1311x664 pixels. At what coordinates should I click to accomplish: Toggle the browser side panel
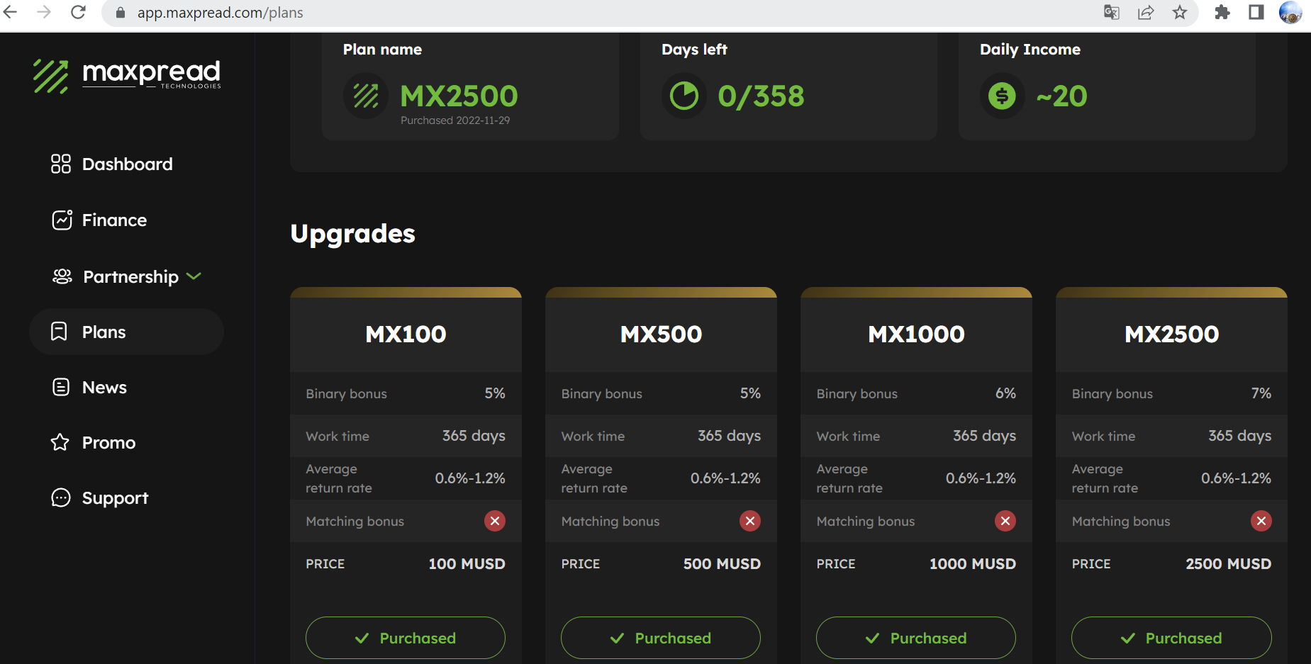[1256, 12]
